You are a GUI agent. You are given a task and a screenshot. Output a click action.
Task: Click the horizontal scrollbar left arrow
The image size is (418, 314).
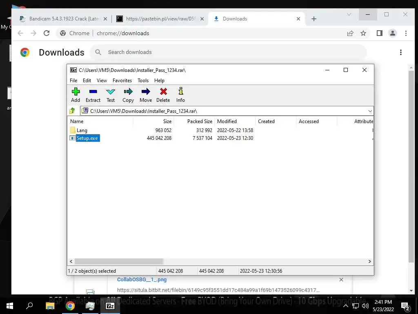[x=71, y=261]
